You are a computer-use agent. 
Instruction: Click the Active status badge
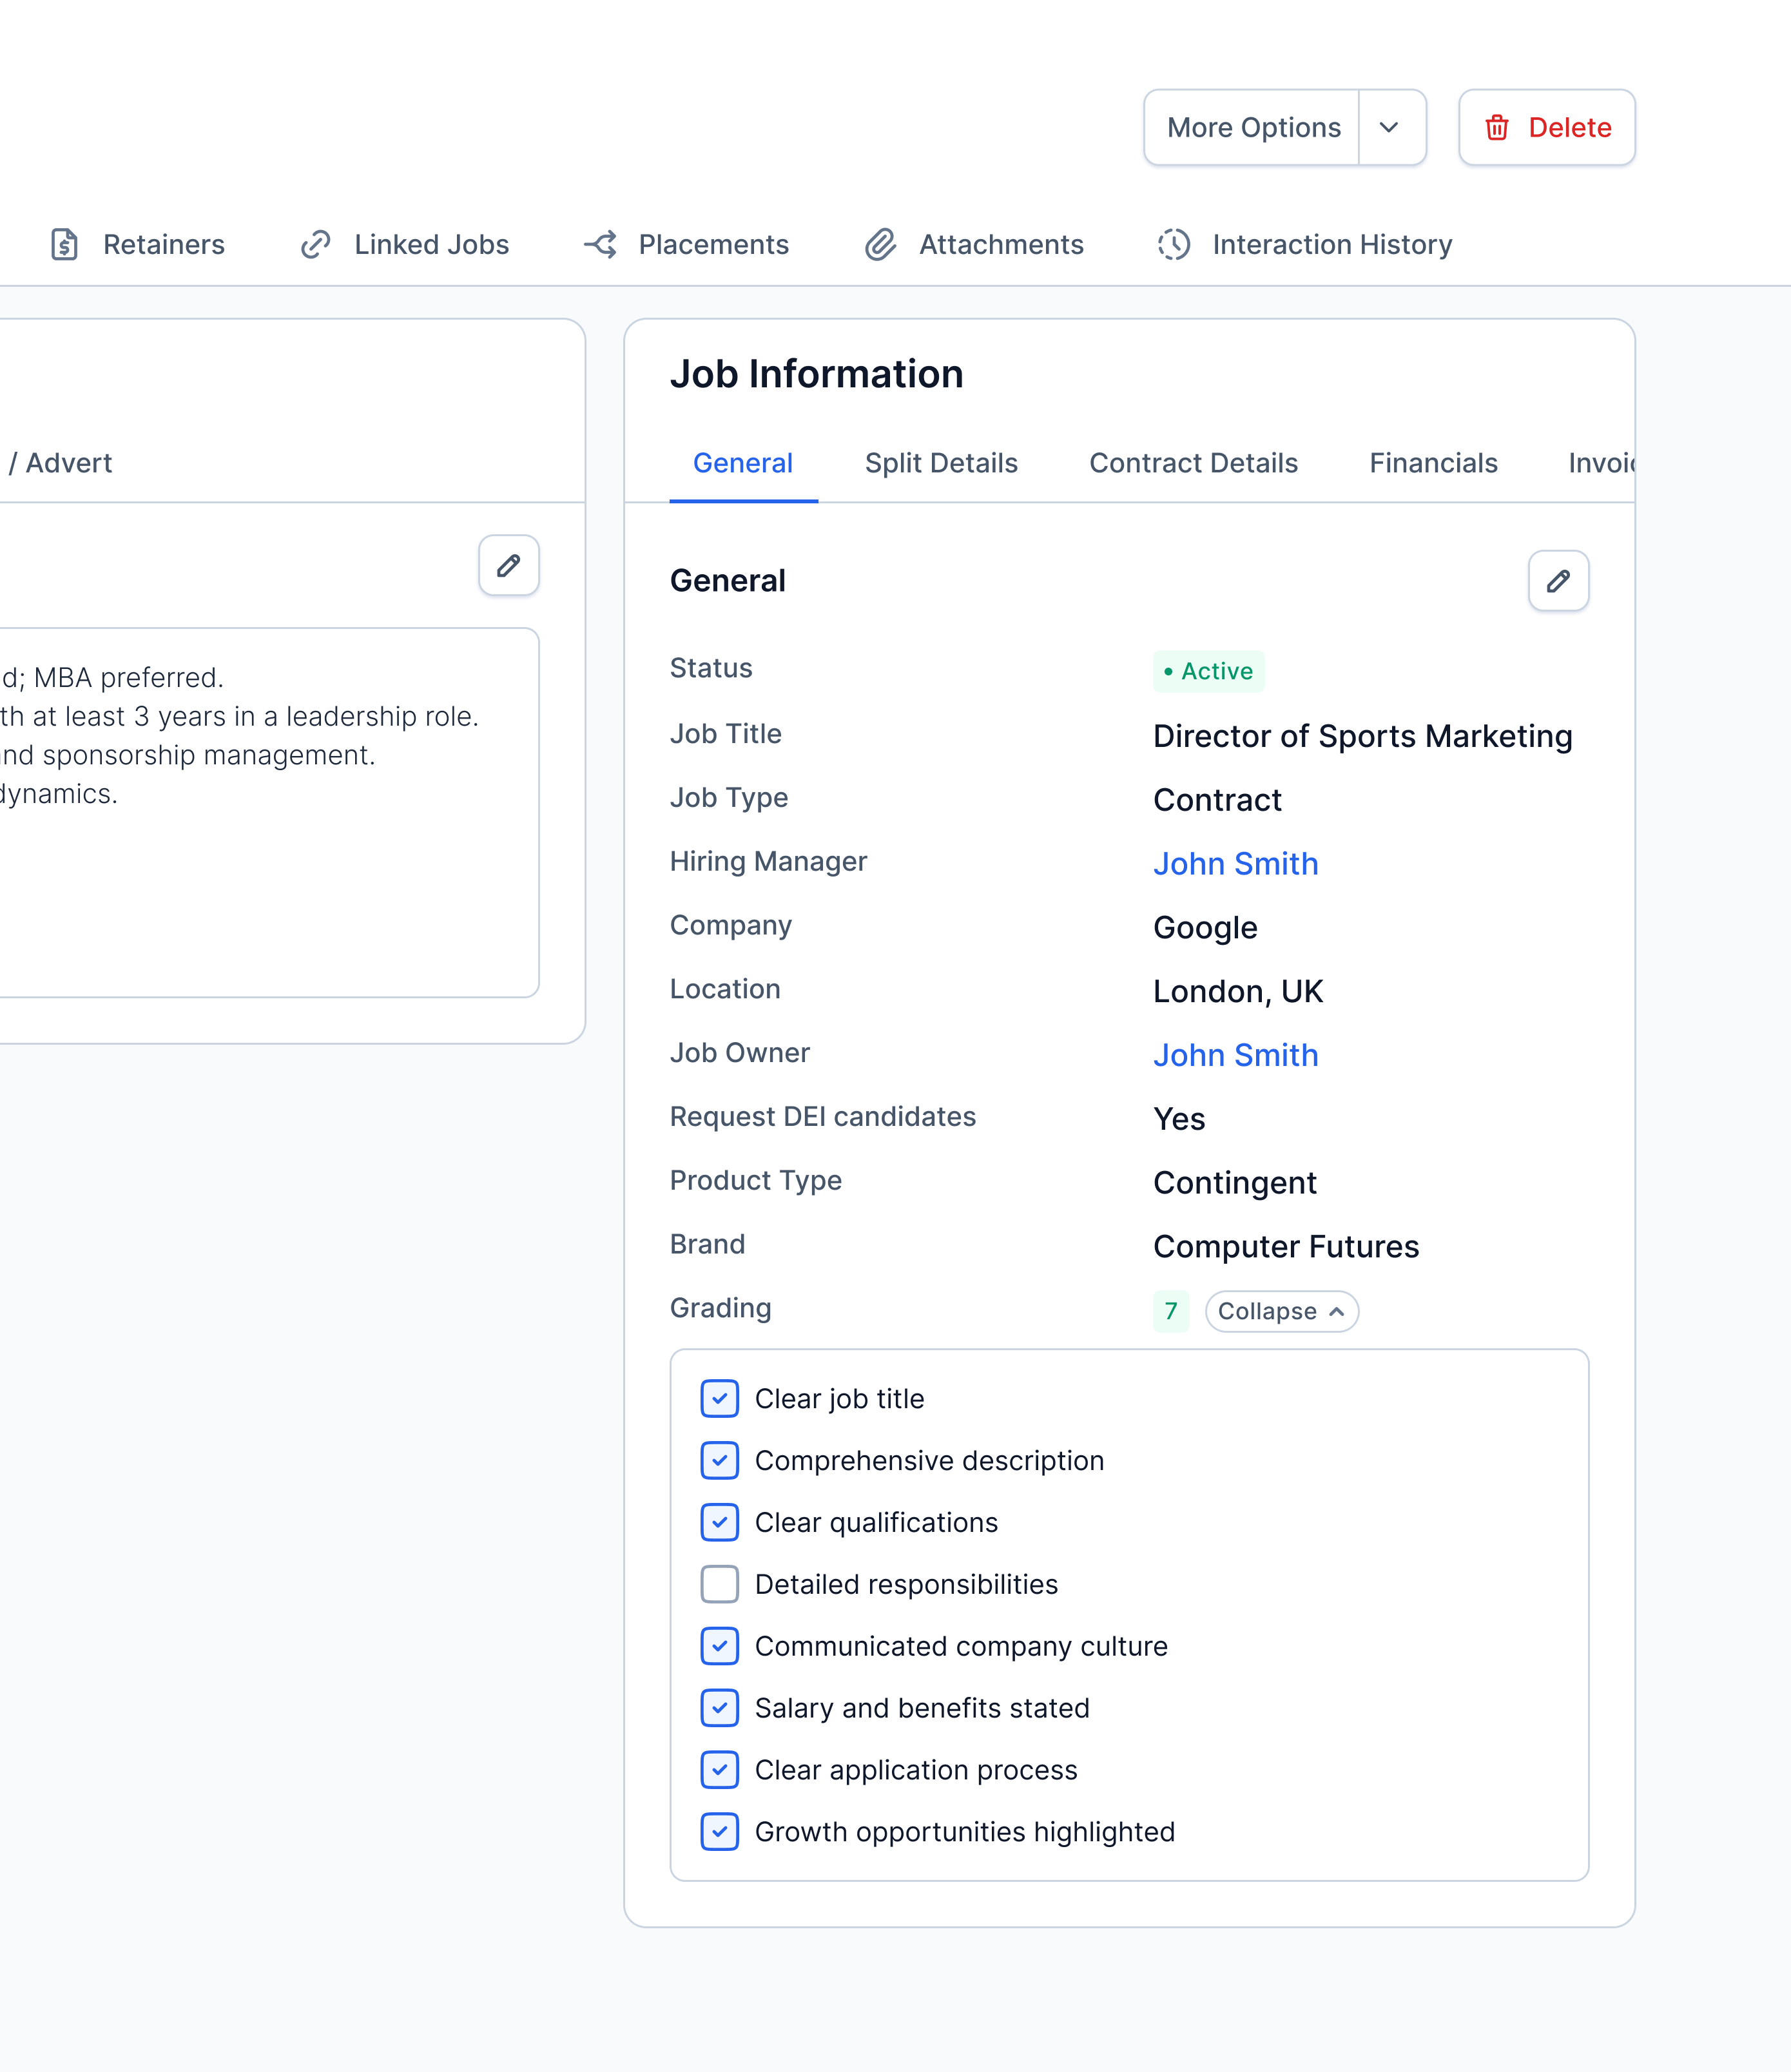click(1208, 671)
